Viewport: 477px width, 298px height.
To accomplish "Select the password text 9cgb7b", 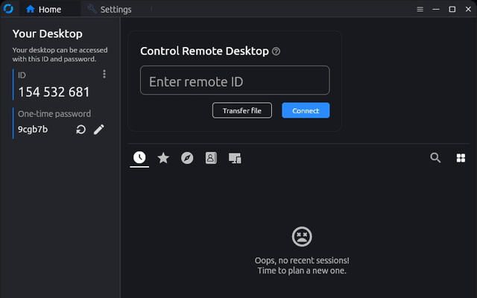I will click(33, 130).
